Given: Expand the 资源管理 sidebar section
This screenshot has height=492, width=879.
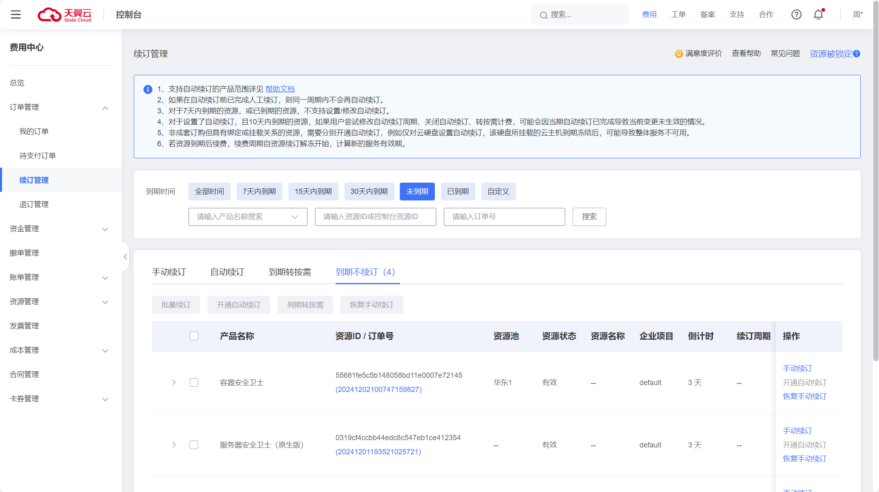Looking at the screenshot, I should tap(105, 302).
